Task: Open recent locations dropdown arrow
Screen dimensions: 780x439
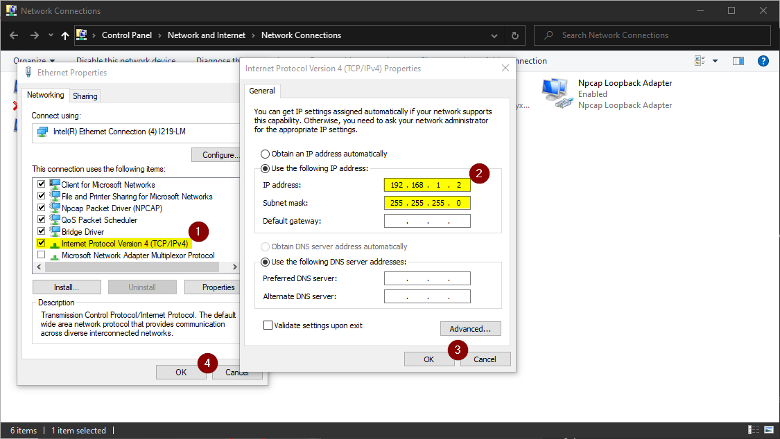Action: point(51,35)
